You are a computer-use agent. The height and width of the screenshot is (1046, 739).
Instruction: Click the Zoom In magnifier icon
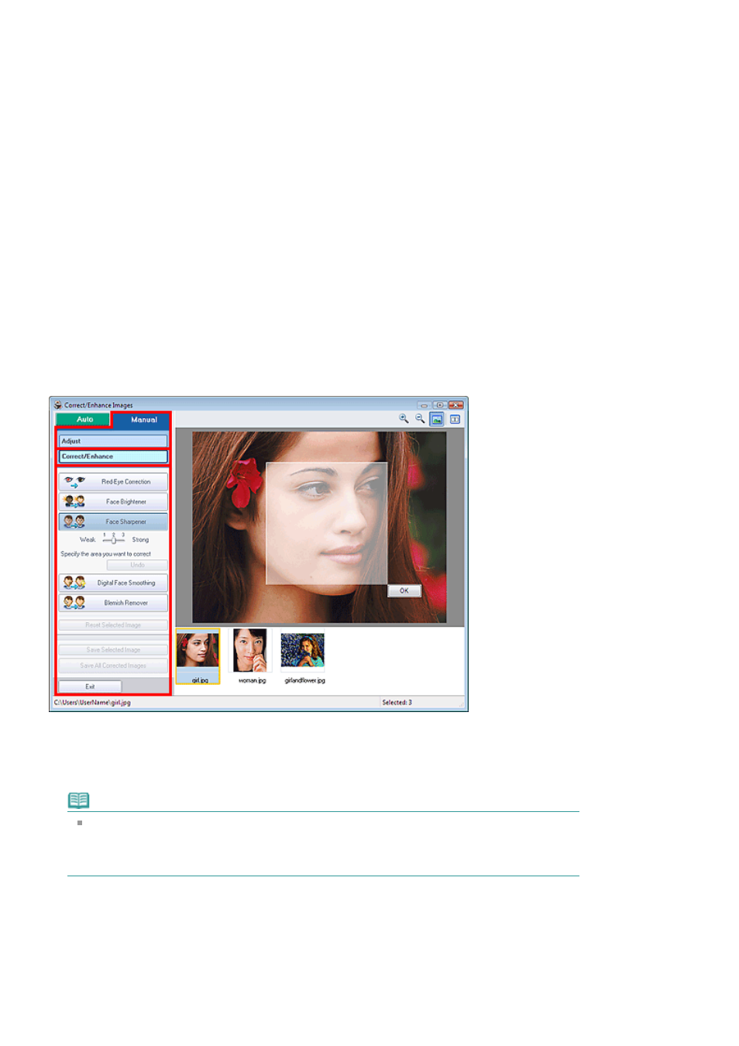click(x=404, y=418)
